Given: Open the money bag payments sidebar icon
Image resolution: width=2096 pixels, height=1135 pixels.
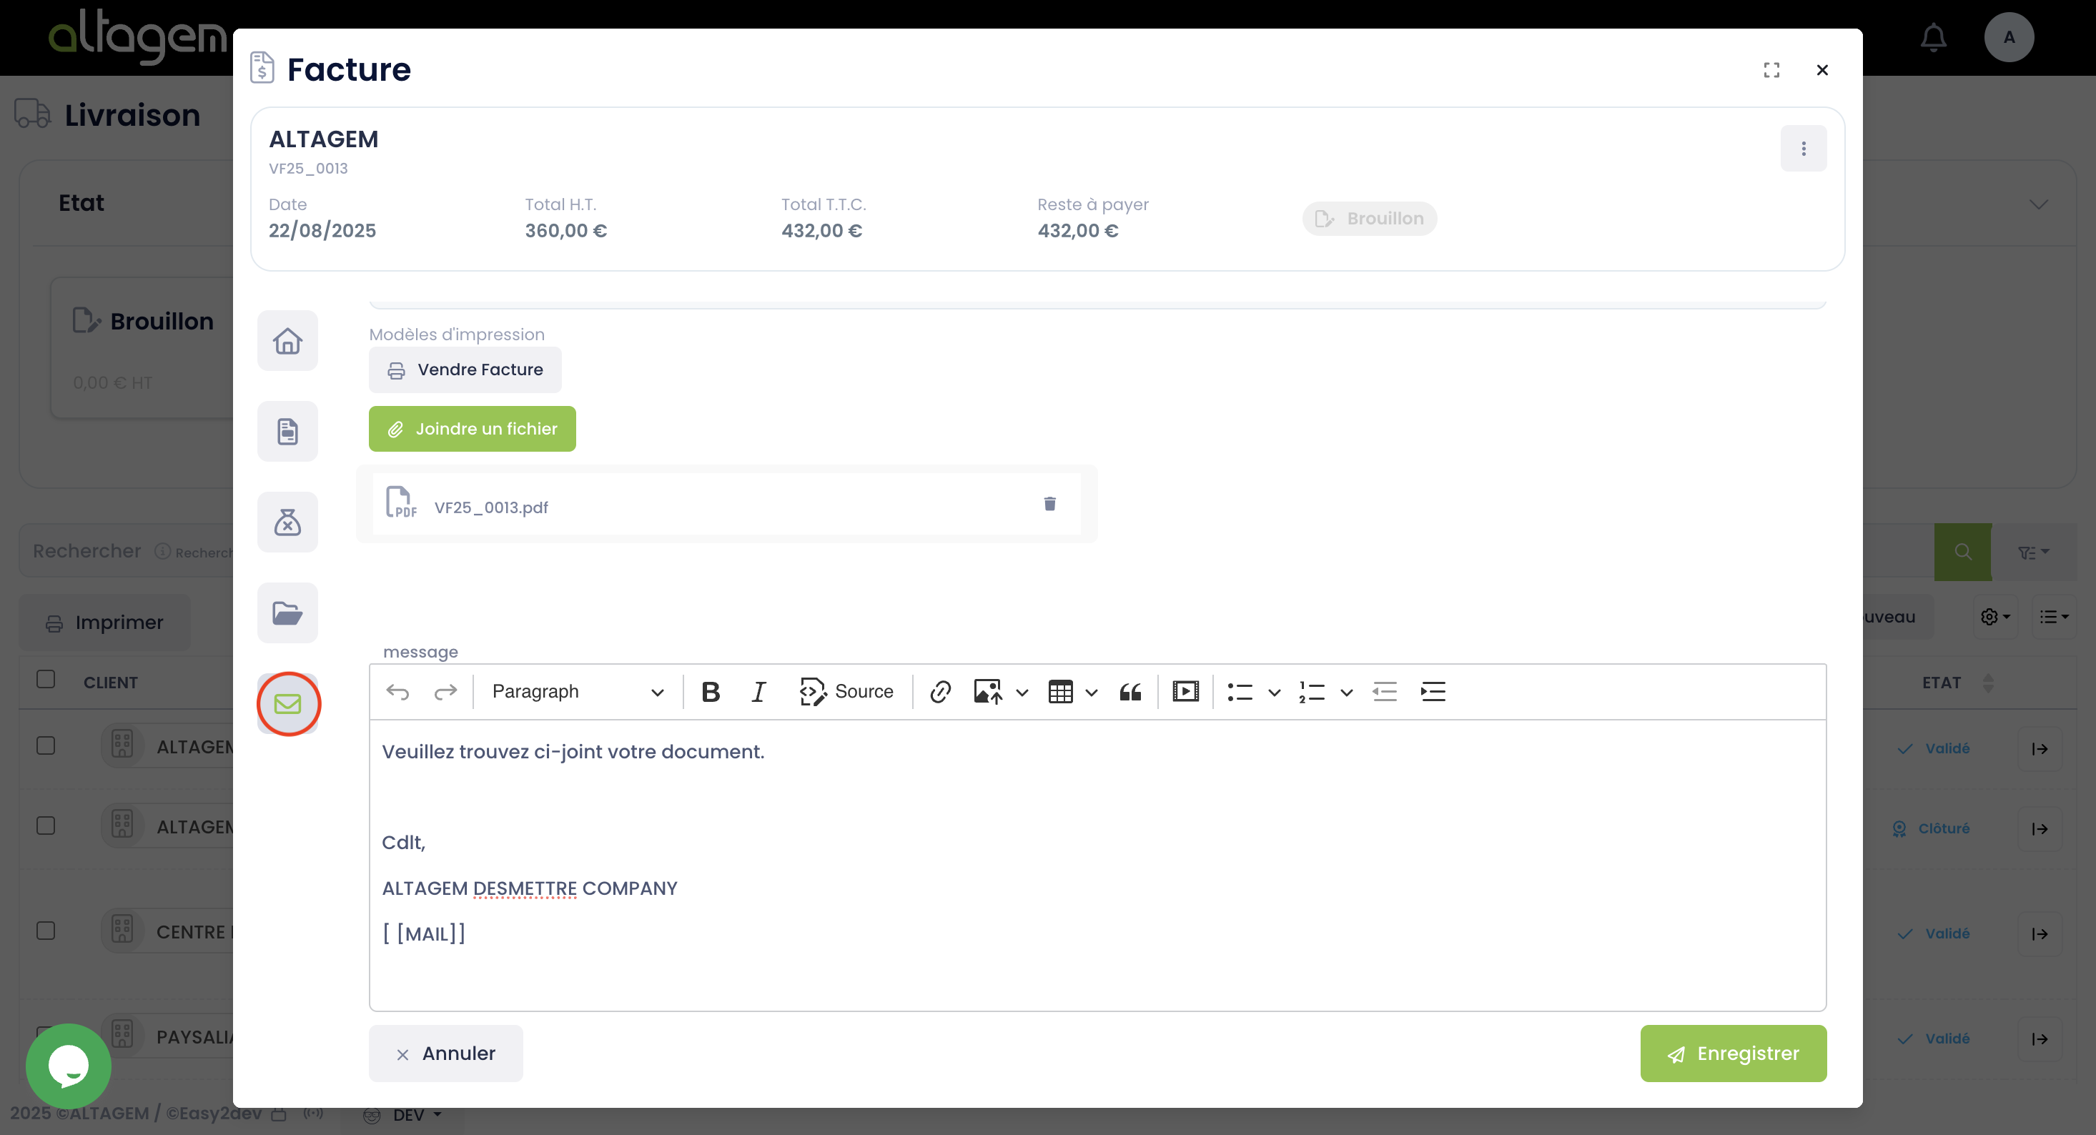Looking at the screenshot, I should pos(287,522).
